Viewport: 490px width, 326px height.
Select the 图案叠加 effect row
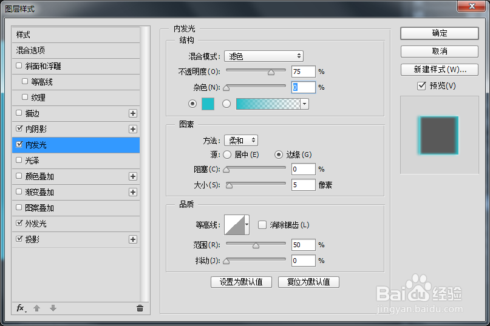(x=76, y=208)
